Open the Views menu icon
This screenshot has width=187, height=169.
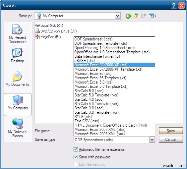tap(152, 16)
